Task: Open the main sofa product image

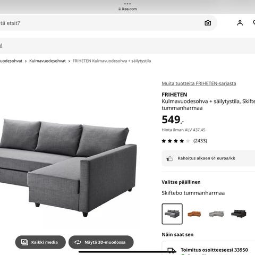Action: (x=68, y=167)
